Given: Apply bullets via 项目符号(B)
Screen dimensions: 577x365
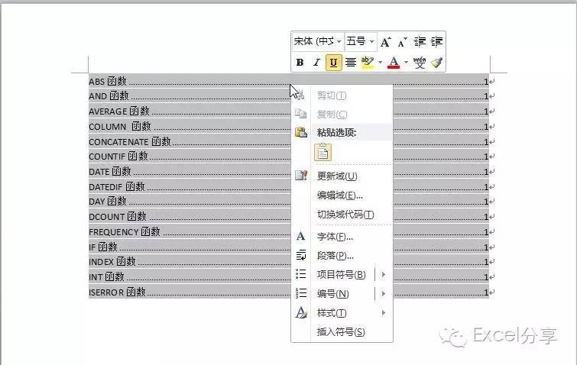Looking at the screenshot, I should point(342,275).
